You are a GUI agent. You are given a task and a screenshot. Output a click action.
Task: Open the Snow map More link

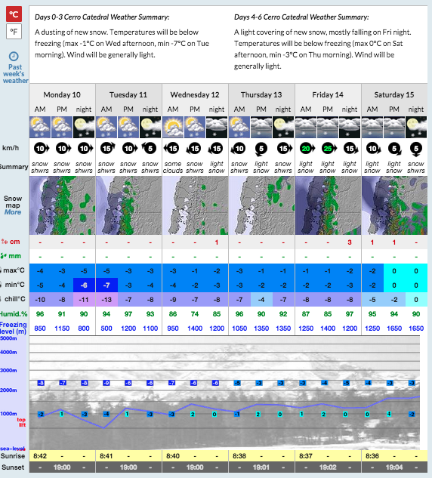(x=13, y=212)
